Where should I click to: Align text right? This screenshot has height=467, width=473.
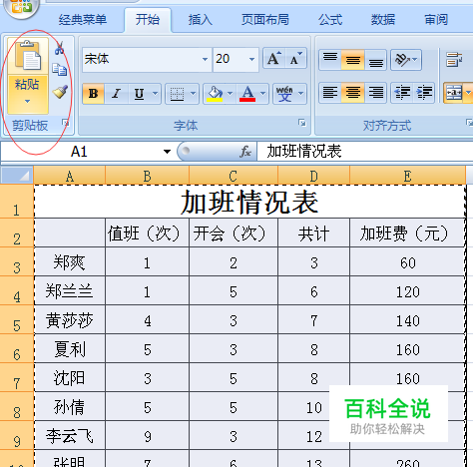375,93
